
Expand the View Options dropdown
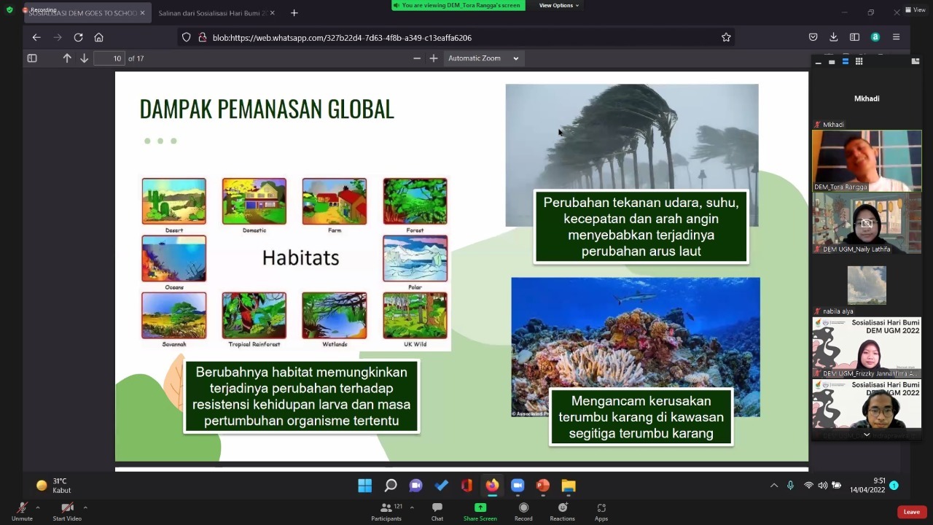tap(559, 5)
